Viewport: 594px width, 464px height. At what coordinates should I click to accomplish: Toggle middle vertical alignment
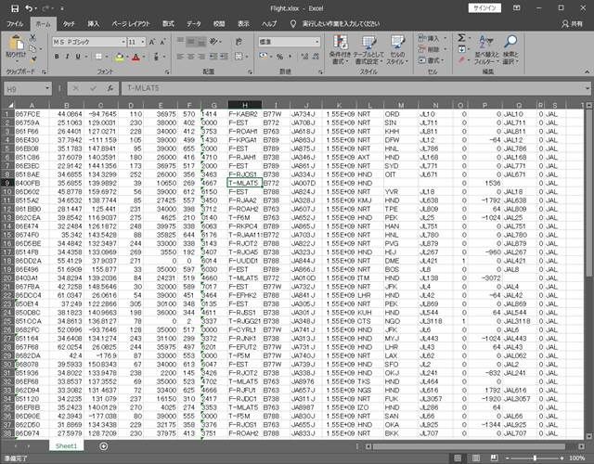(x=191, y=41)
